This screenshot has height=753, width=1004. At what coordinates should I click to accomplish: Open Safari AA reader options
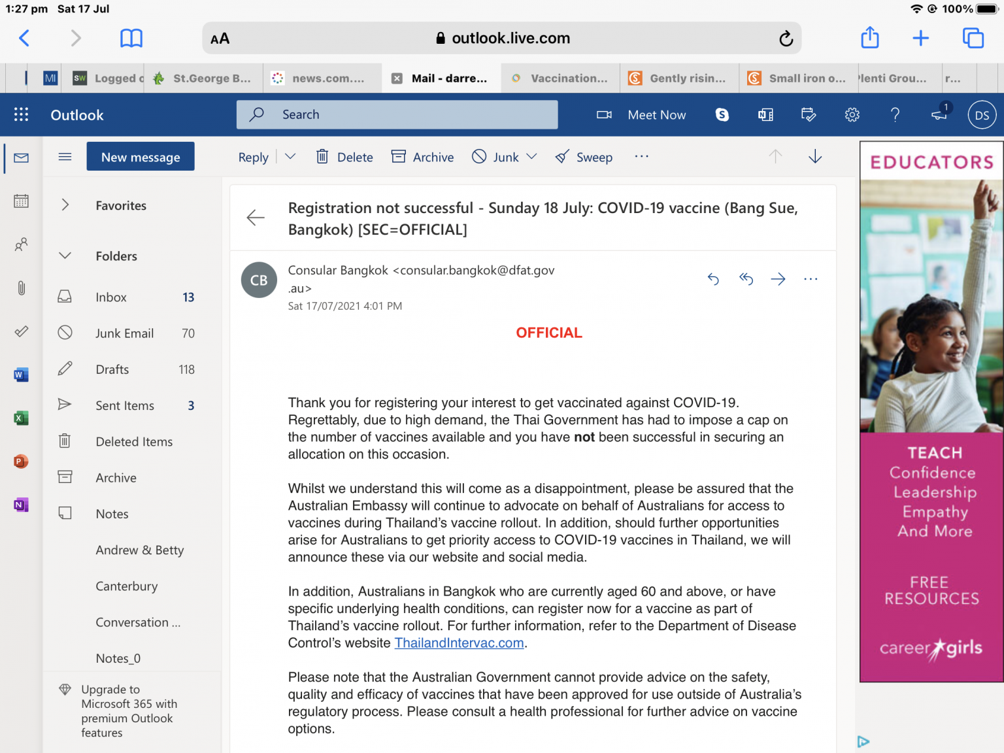220,39
